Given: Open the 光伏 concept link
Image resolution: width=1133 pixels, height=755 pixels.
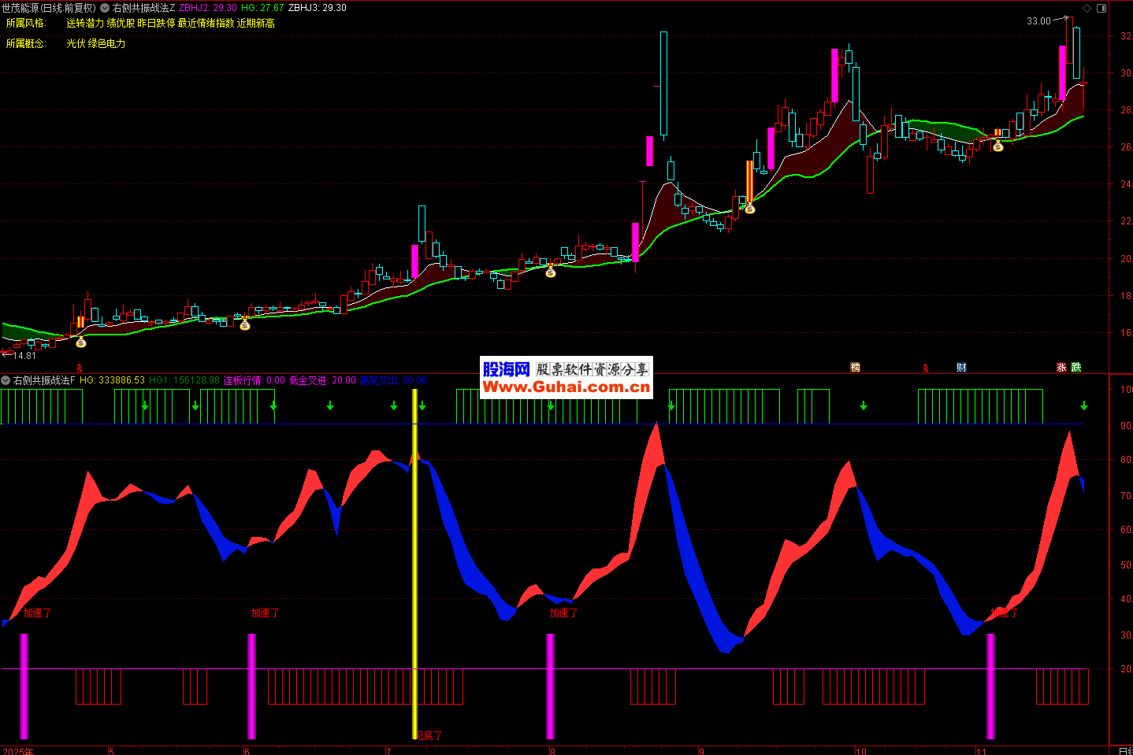Looking at the screenshot, I should 76,43.
